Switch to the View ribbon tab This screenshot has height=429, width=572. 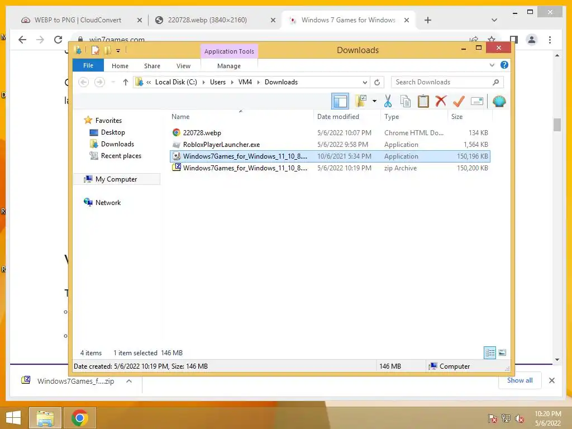[x=183, y=66]
